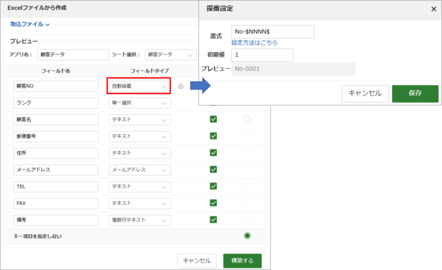Click the FAX field name box
442x270 pixels.
pyautogui.click(x=56, y=203)
